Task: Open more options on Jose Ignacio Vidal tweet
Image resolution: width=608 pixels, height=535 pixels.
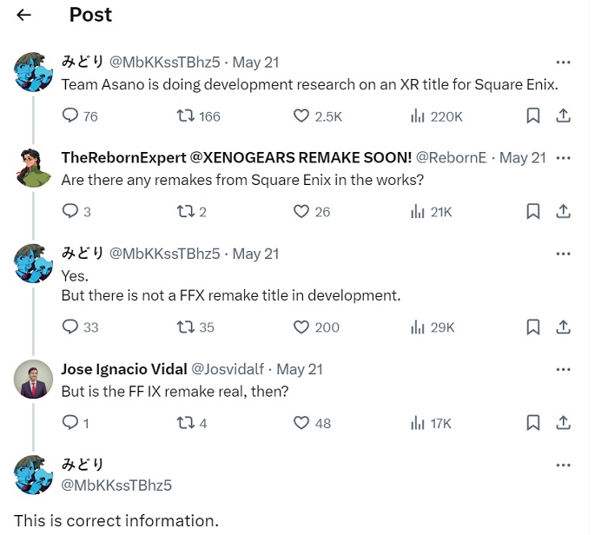Action: coord(563,369)
